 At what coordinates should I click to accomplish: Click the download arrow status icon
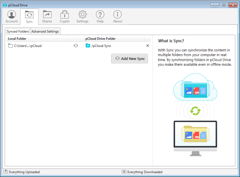tap(124, 172)
